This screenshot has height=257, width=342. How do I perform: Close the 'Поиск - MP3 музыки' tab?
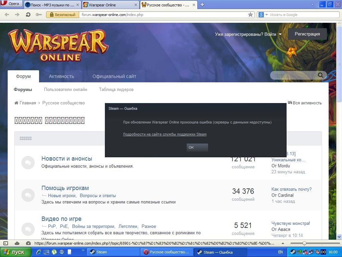point(77,5)
